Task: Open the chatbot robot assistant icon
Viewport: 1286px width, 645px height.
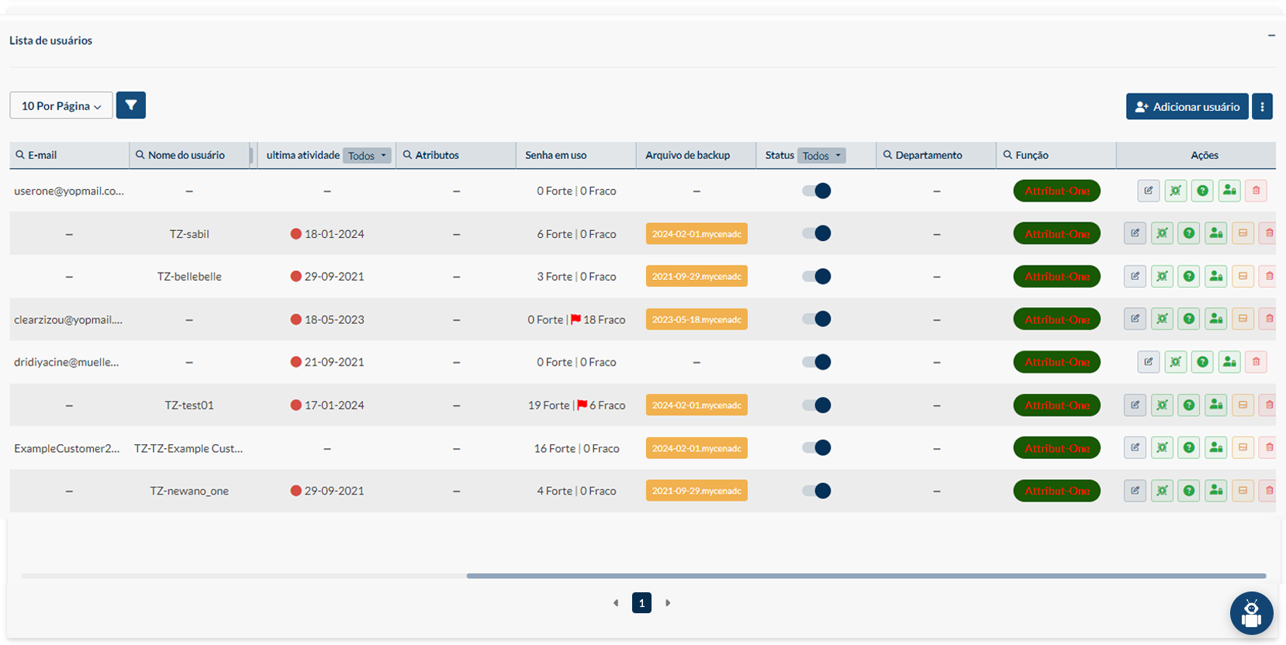Action: [1251, 613]
